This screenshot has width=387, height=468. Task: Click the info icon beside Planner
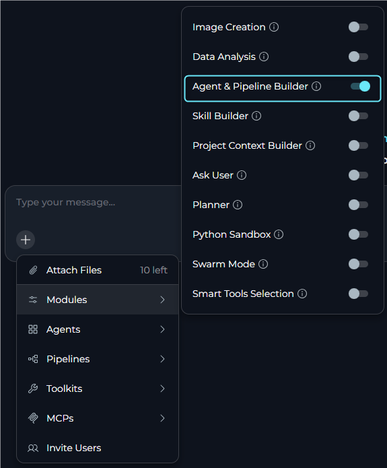click(x=238, y=205)
